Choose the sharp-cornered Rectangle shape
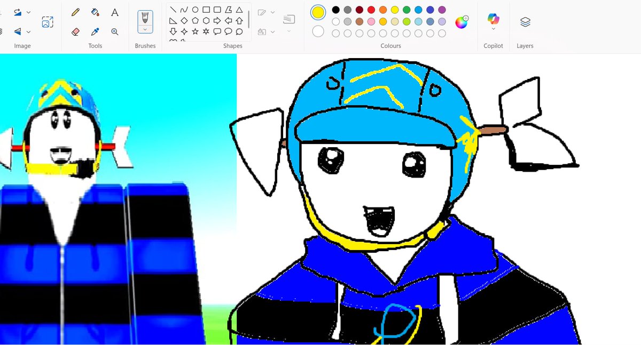Viewport: 641px width, 345px height. tap(206, 10)
